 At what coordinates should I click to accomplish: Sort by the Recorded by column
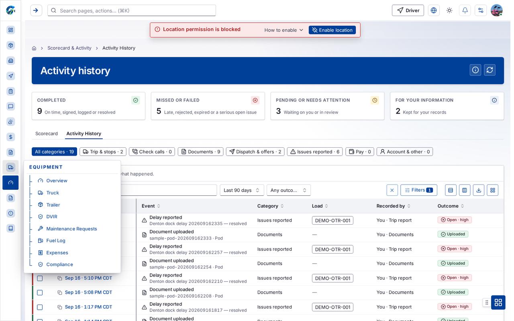394,206
